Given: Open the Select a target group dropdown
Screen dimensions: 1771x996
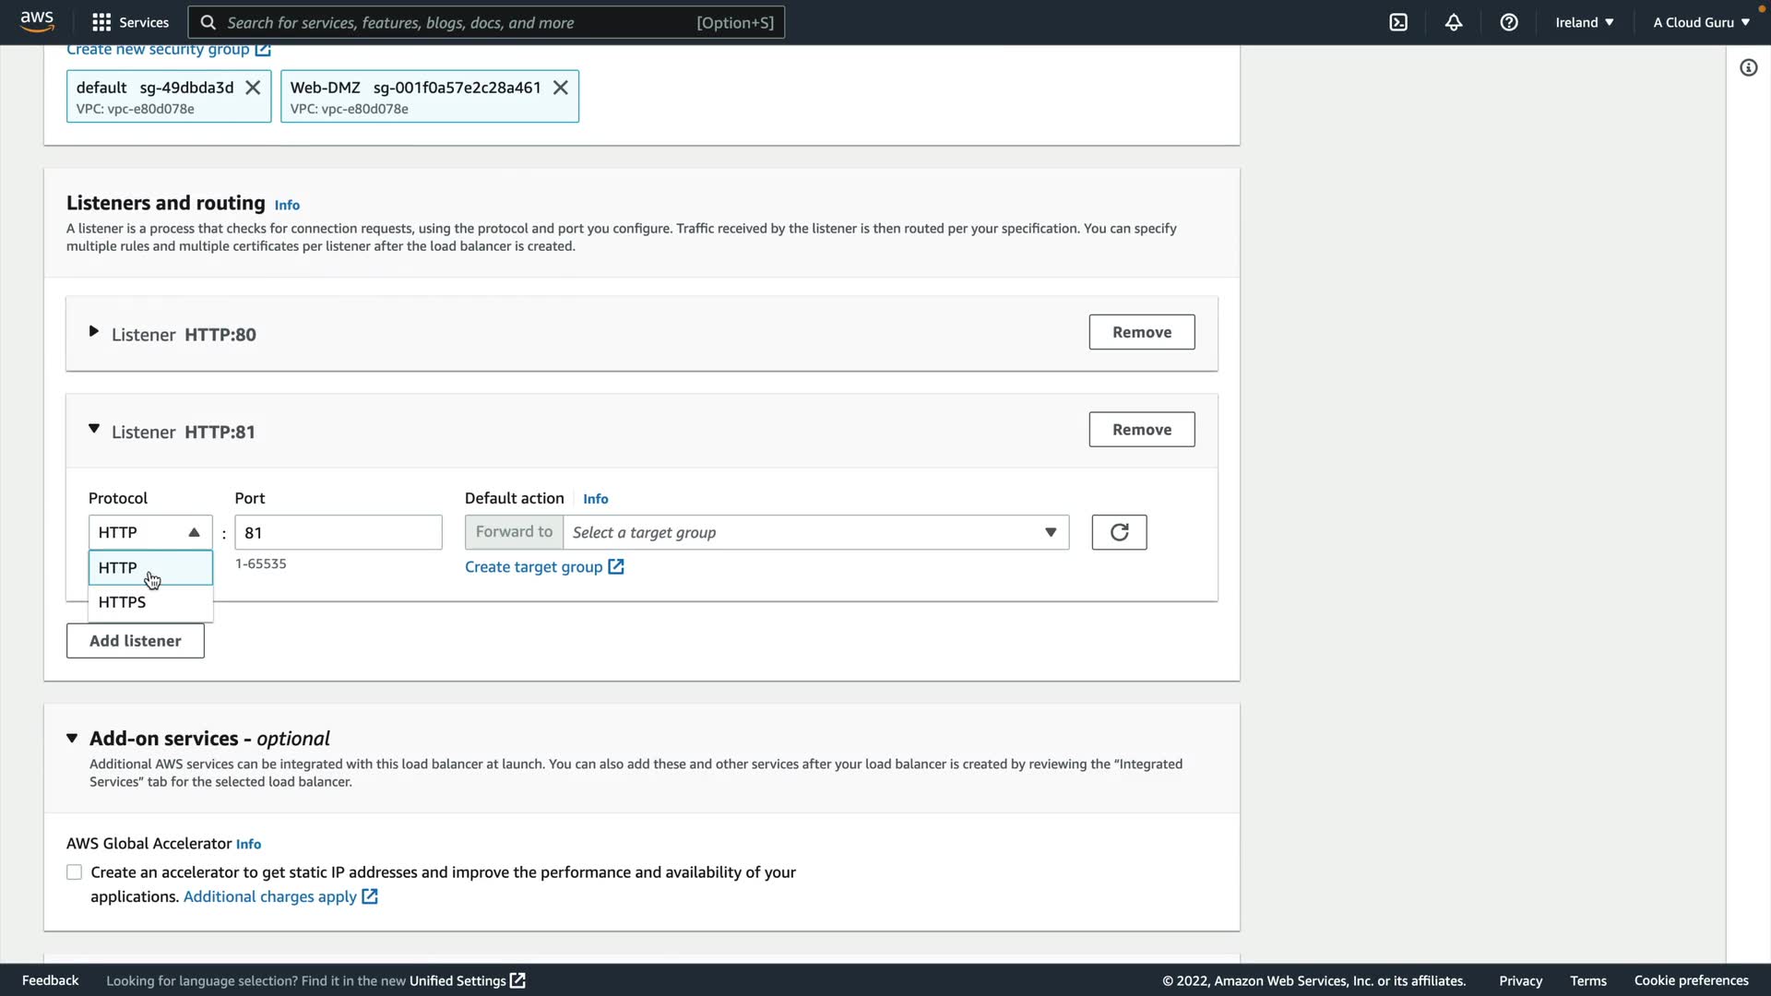Looking at the screenshot, I should pyautogui.click(x=815, y=532).
